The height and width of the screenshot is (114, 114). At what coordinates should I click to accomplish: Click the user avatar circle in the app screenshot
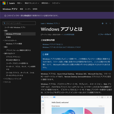point(102,97)
